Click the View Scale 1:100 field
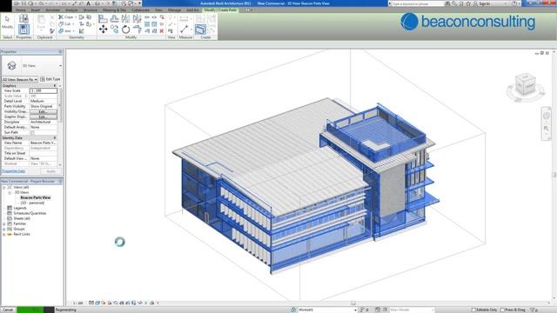The width and height of the screenshot is (557, 313). tap(43, 90)
